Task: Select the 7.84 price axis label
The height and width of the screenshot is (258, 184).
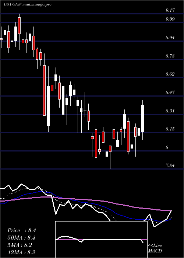Action: pos(170,165)
